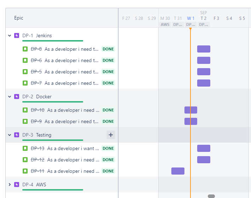Click the orange today marker at W 1

coord(190,29)
